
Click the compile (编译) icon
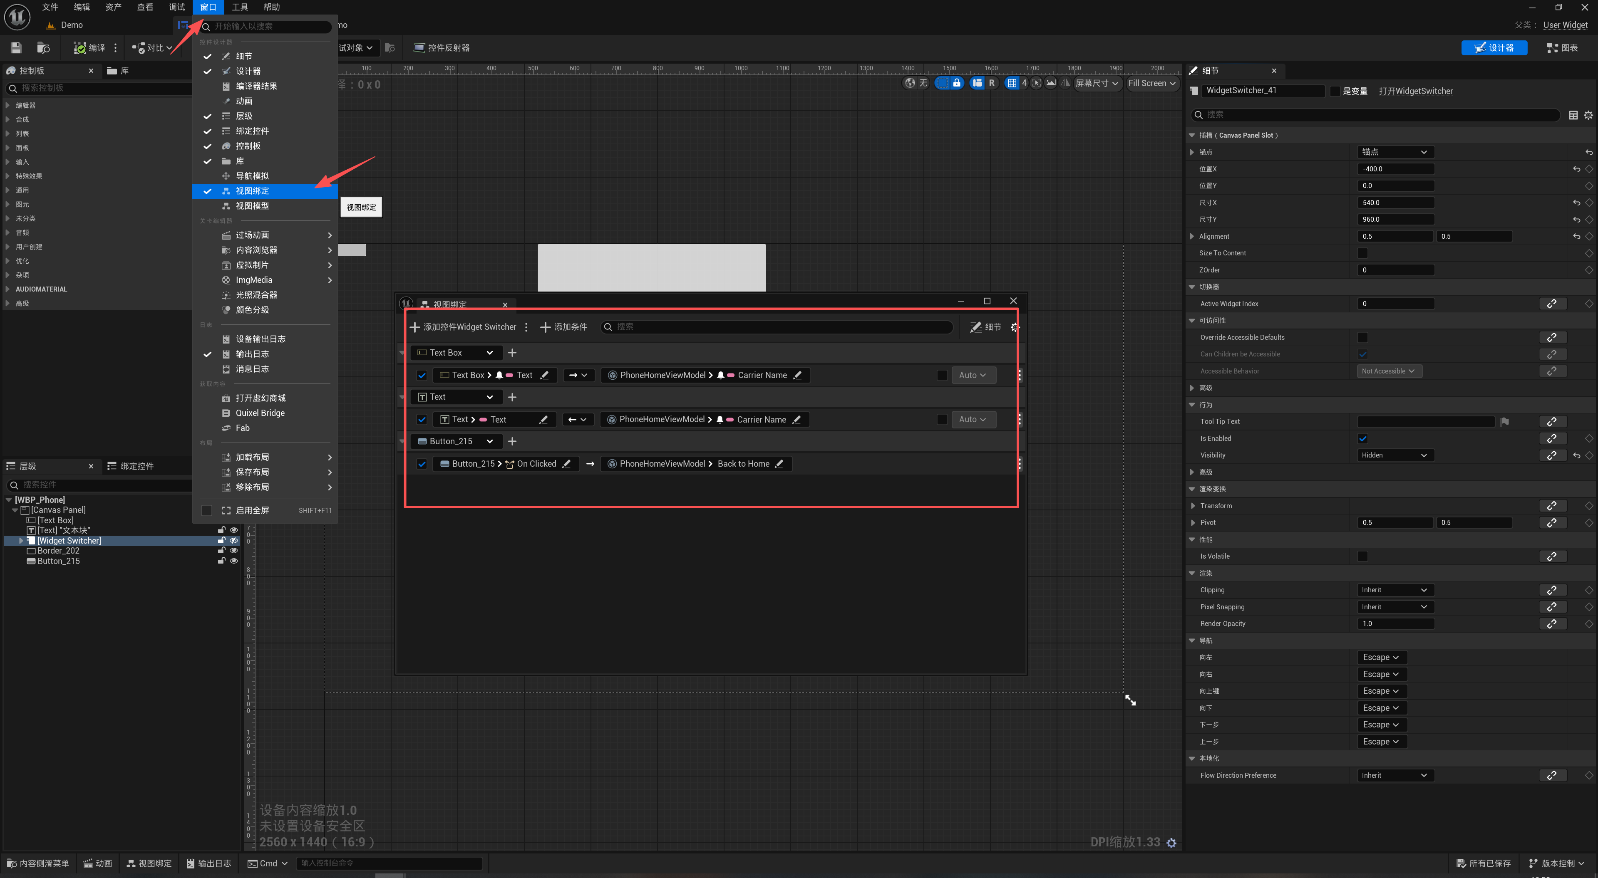coord(80,48)
